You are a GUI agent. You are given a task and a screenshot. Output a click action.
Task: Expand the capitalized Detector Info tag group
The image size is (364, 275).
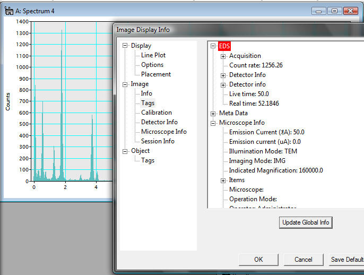coord(223,75)
